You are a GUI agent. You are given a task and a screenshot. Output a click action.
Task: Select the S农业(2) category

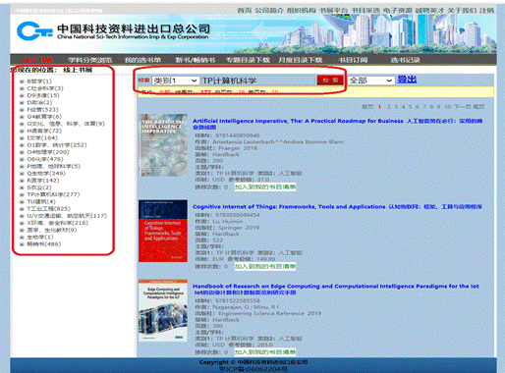tap(39, 187)
